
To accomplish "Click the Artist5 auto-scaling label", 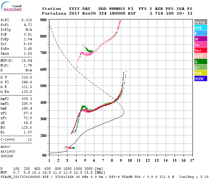I will click(x=8, y=152).
